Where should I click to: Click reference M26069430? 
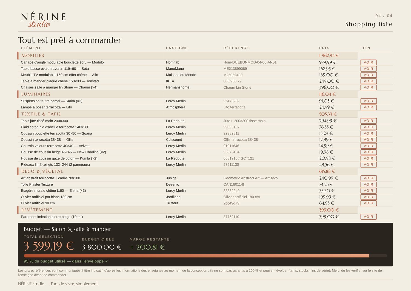pyautogui.click(x=233, y=75)
